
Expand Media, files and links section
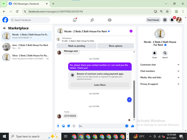pos(160,77)
